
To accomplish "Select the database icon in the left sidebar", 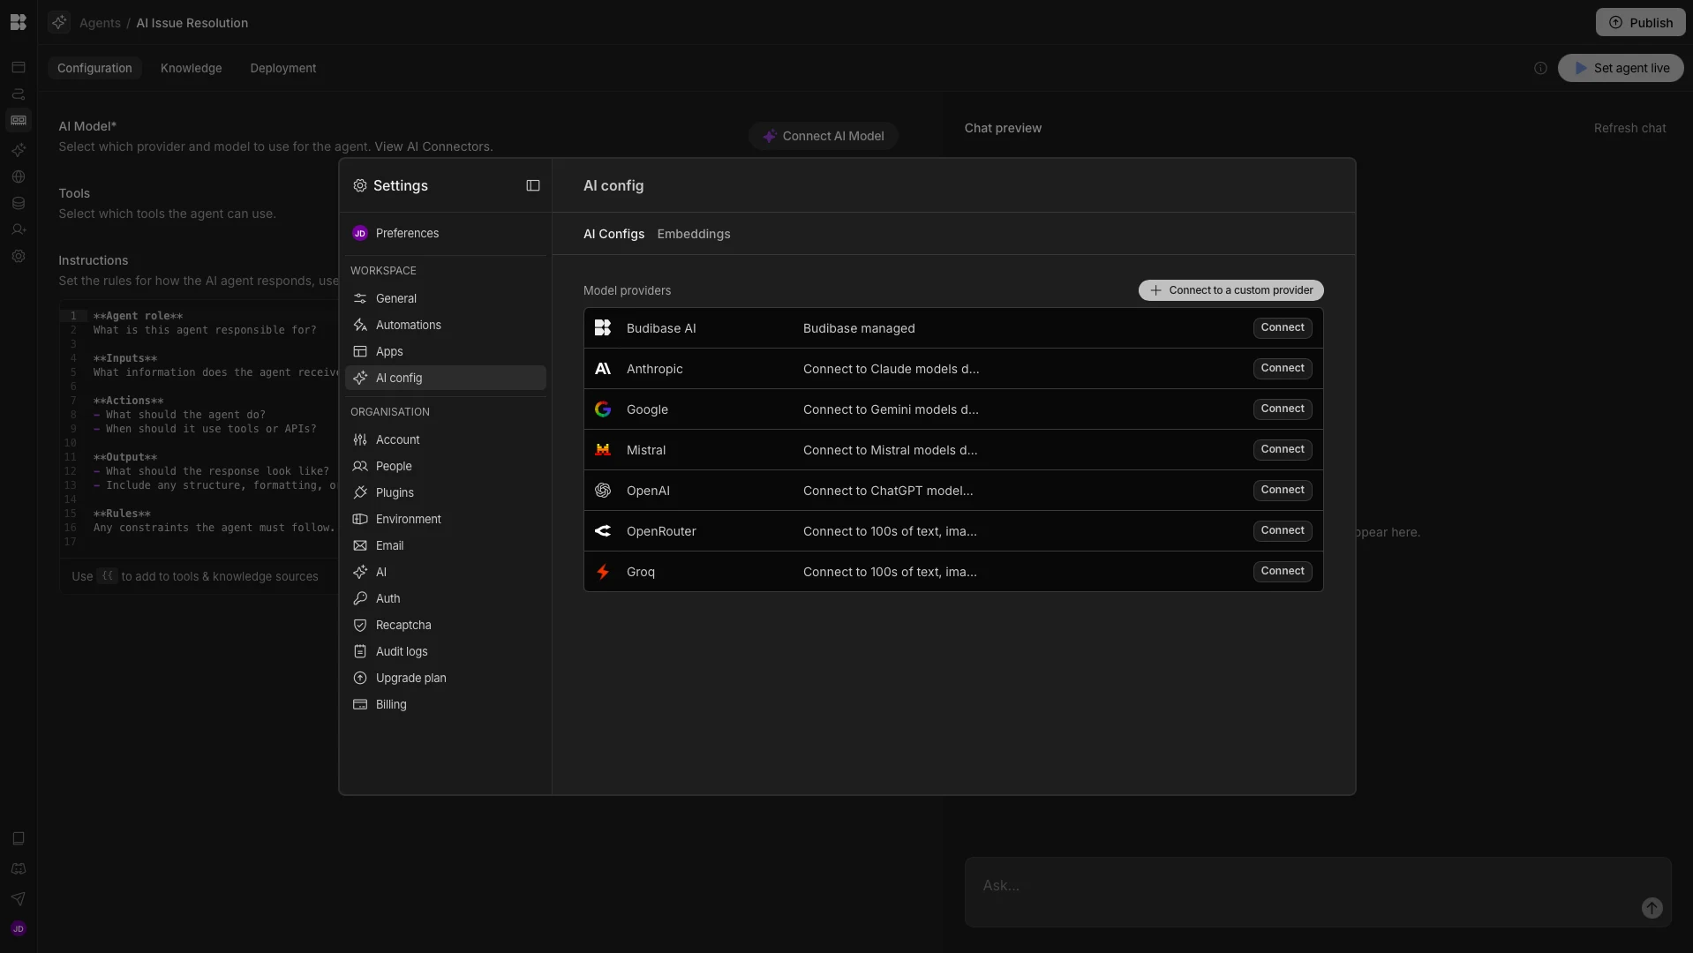I will pos(18,203).
